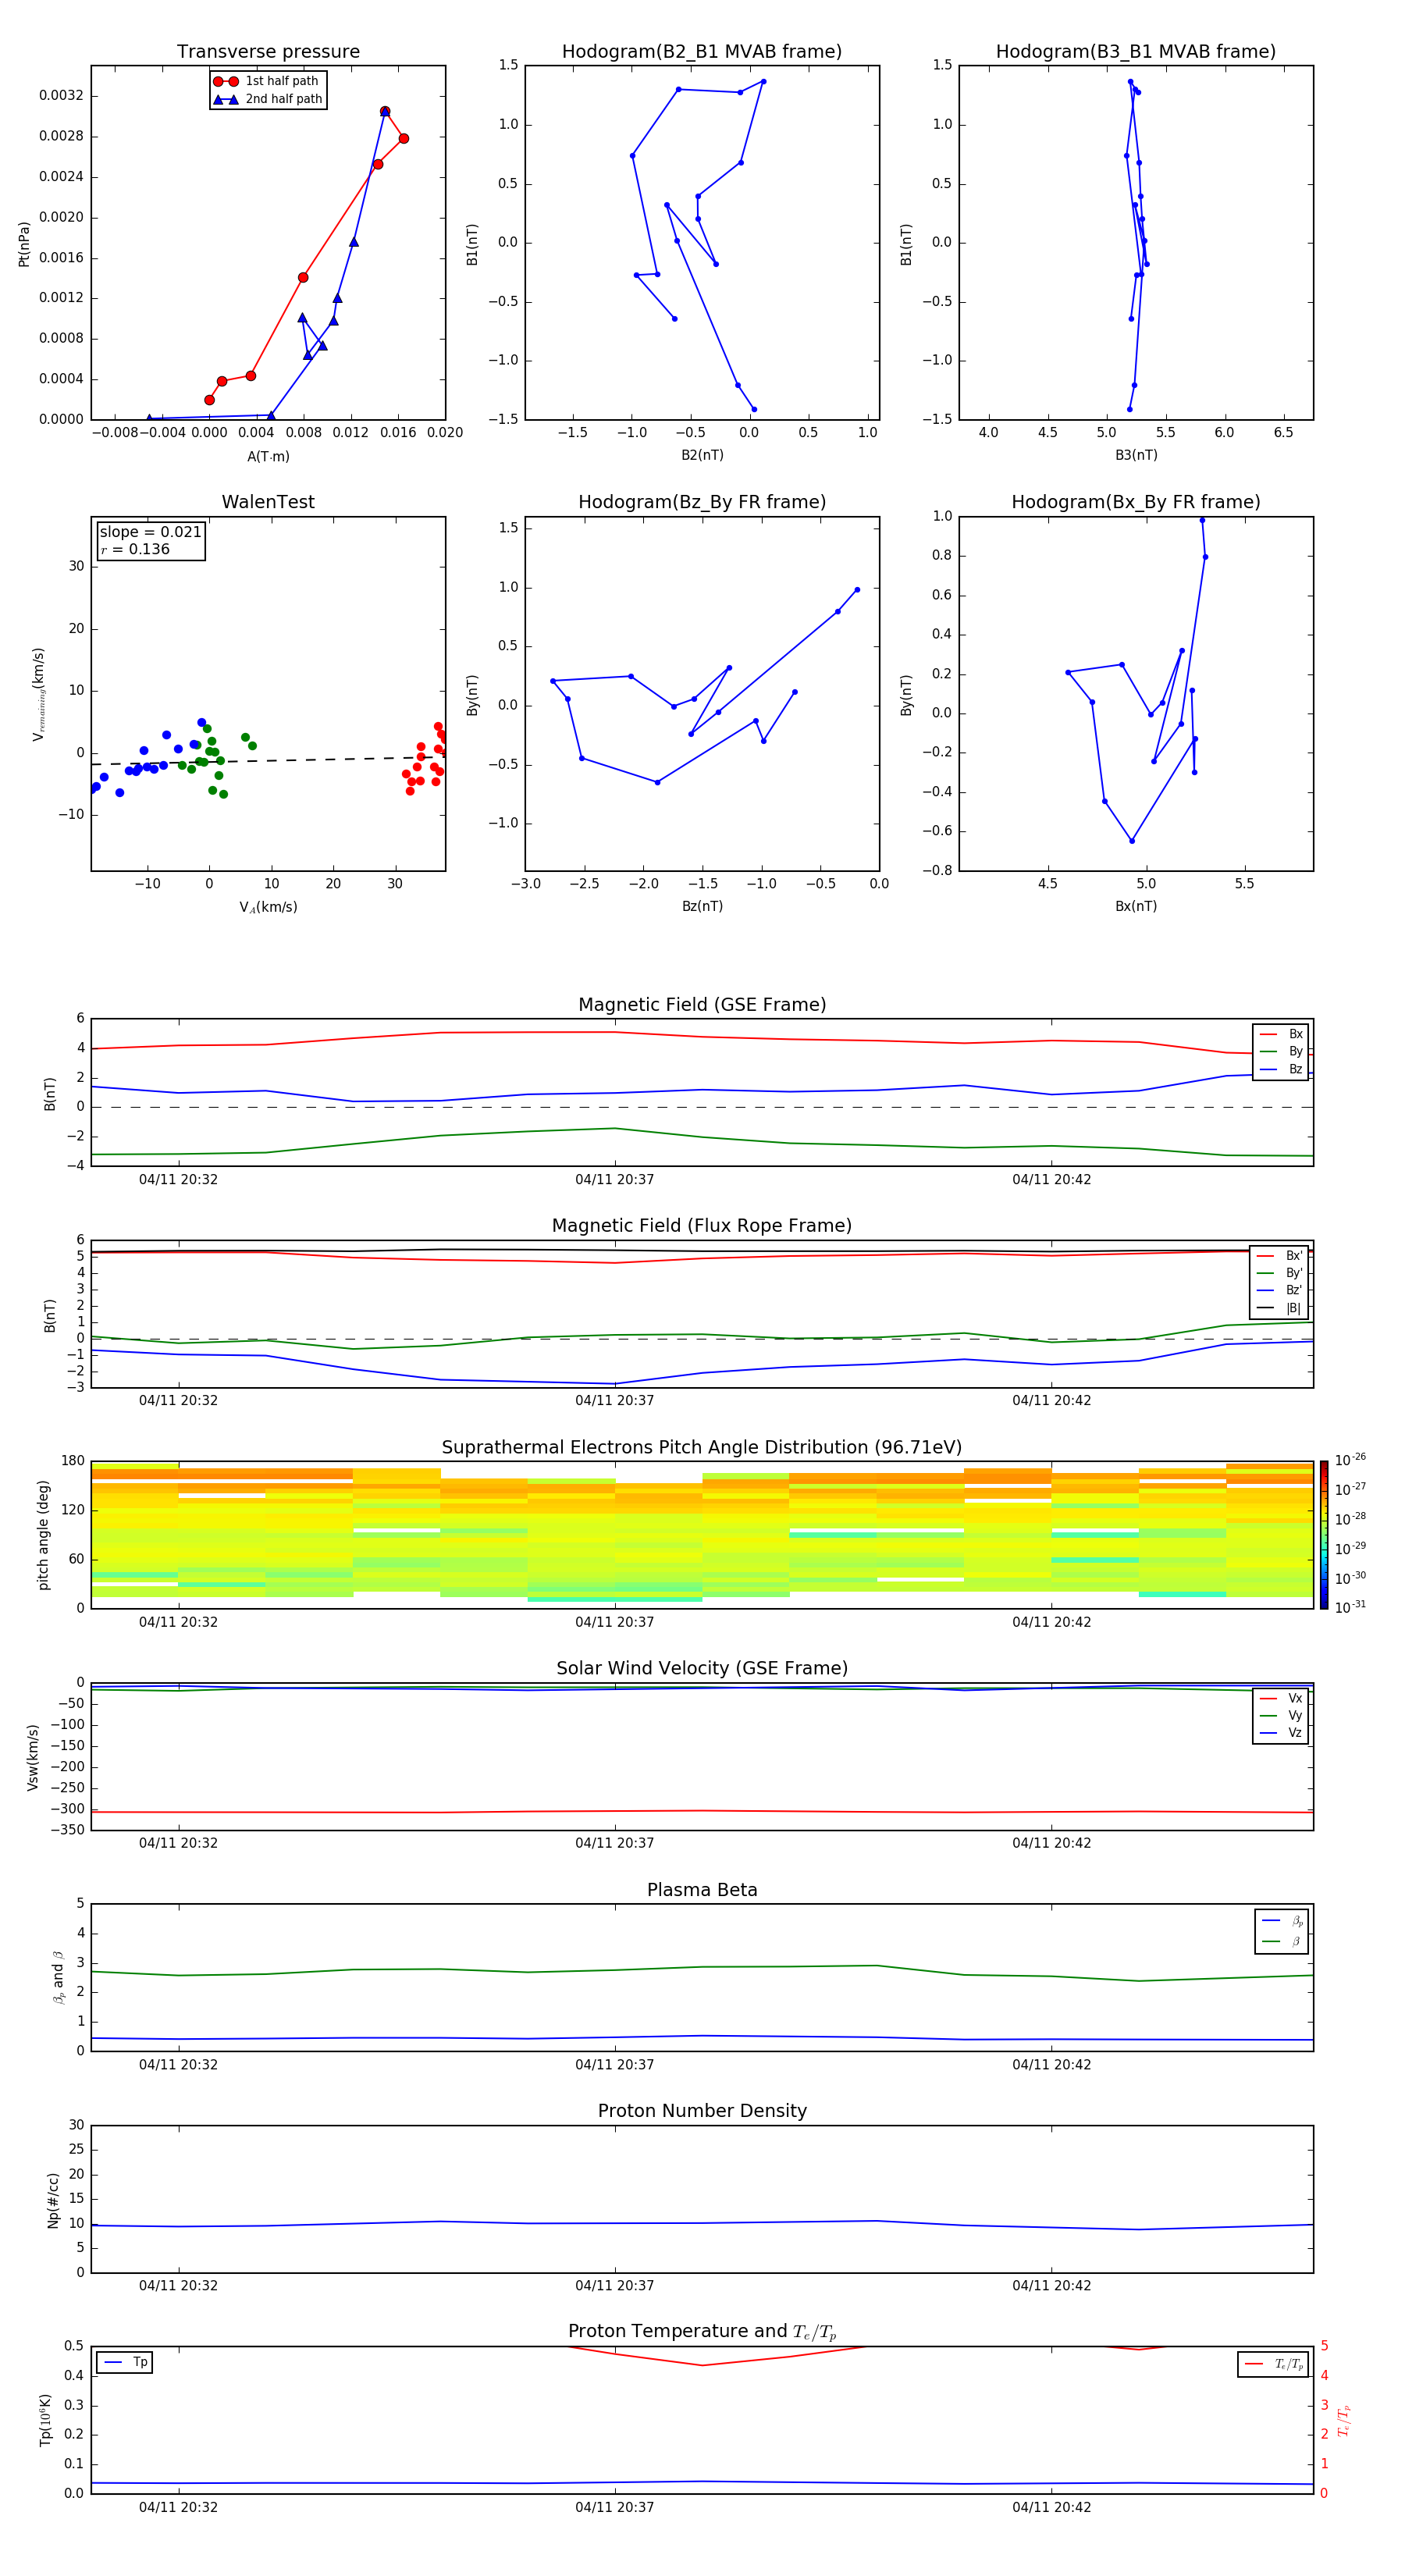Click the "Proton Number Density" title
This screenshot has height=2576, width=1405.
(x=702, y=2111)
